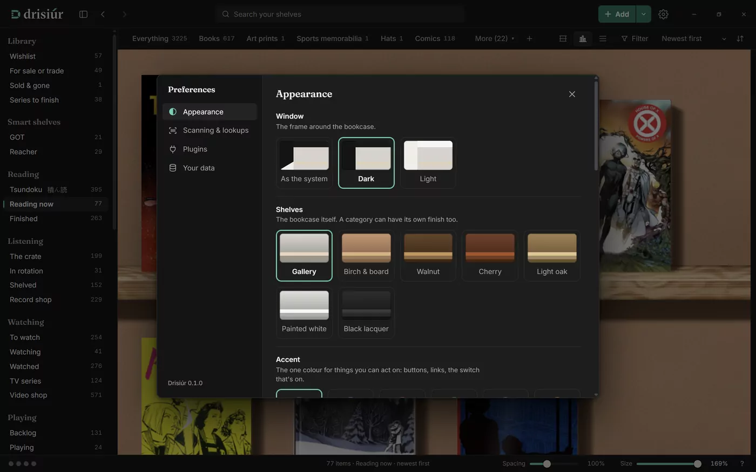Switch to list view icon
This screenshot has width=756, height=472.
point(603,38)
